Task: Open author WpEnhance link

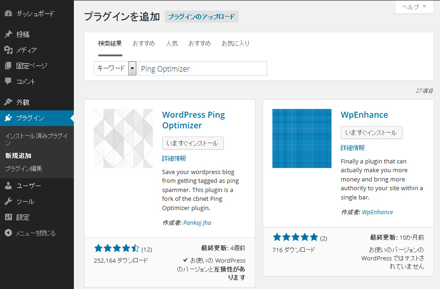Action: (377, 212)
